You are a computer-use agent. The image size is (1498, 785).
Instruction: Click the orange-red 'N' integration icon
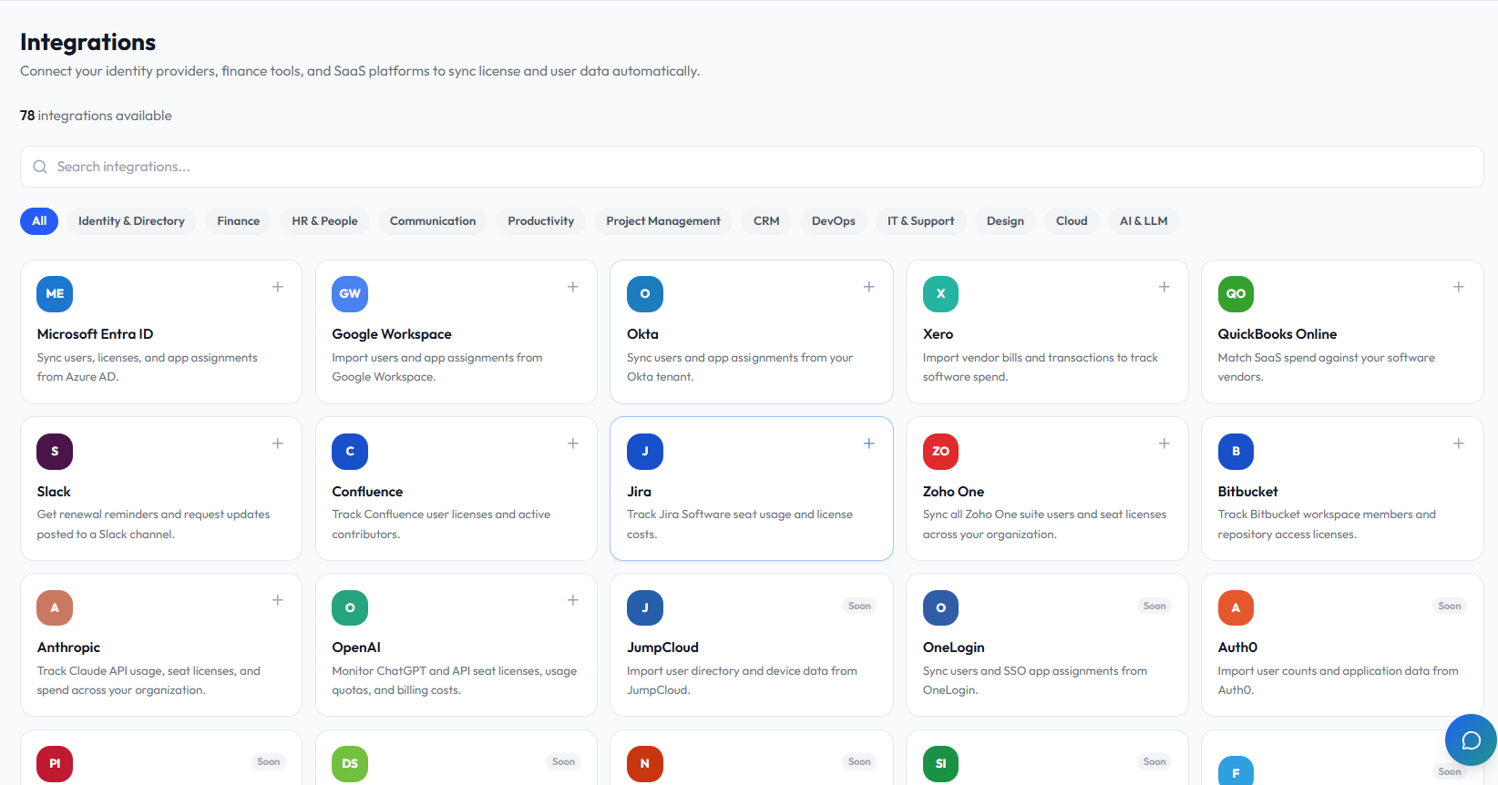coord(645,764)
